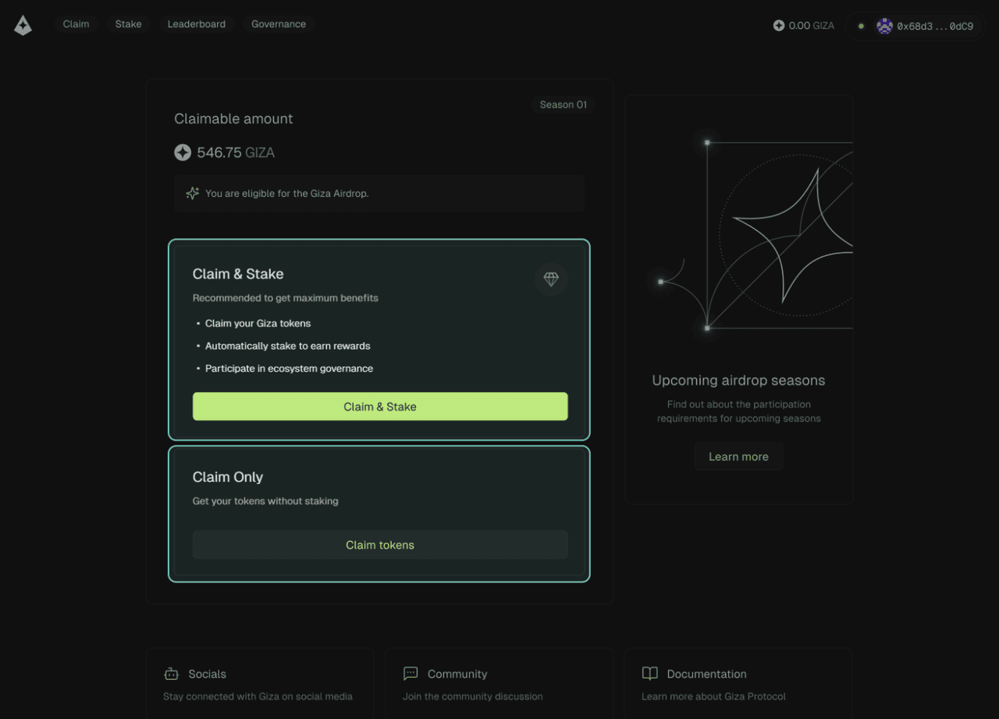Image resolution: width=999 pixels, height=719 pixels.
Task: Click the green connection status dot
Action: (x=861, y=26)
